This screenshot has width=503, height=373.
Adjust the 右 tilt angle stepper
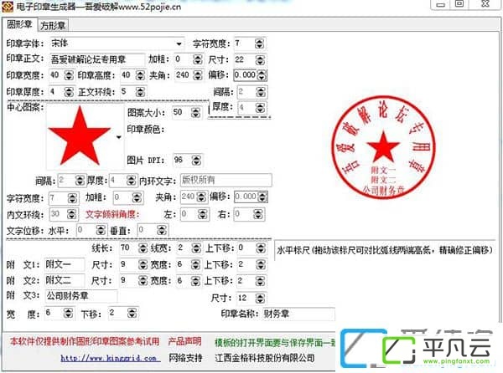pos(257,214)
